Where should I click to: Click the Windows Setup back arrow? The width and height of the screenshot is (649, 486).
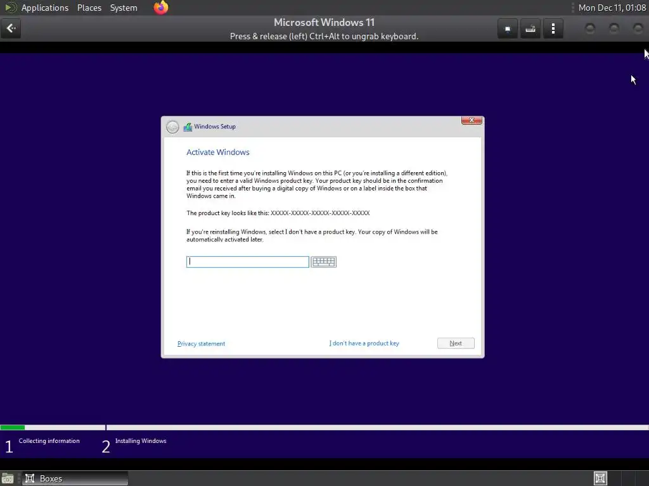coord(172,127)
